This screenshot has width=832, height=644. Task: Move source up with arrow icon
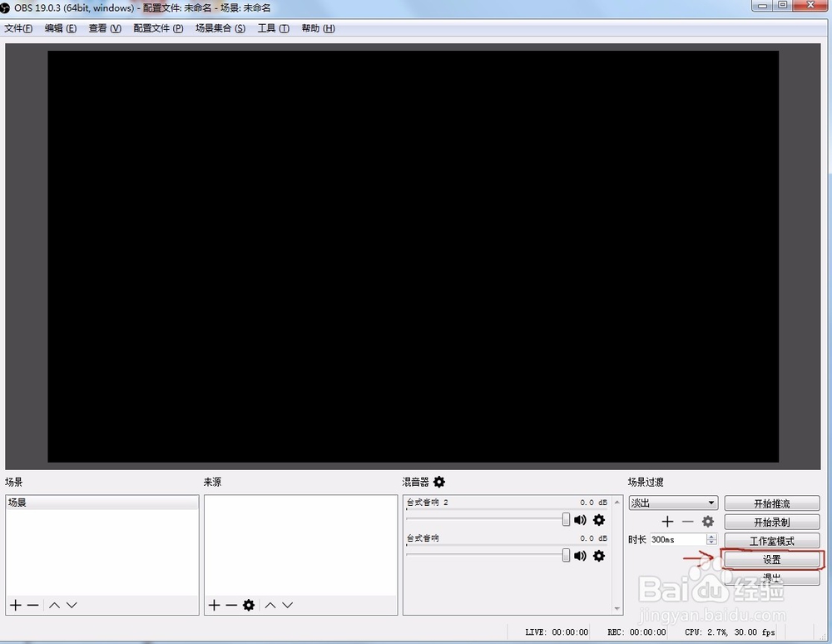point(270,605)
